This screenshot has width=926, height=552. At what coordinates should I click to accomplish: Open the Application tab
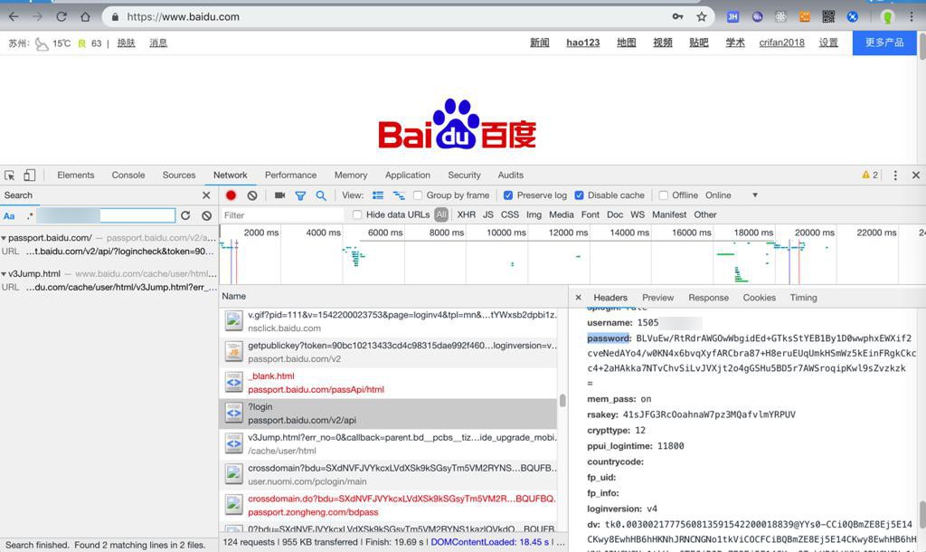408,175
